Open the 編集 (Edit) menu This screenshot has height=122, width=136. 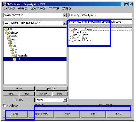tap(23, 8)
